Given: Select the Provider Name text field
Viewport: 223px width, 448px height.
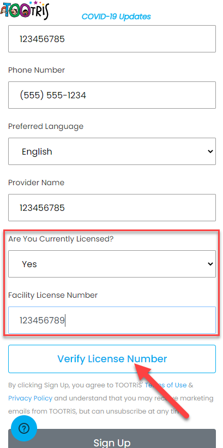Looking at the screenshot, I should click(112, 208).
